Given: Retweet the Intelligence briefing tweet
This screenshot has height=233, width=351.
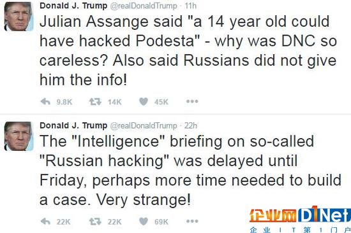Looking at the screenshot, I should 95,222.
